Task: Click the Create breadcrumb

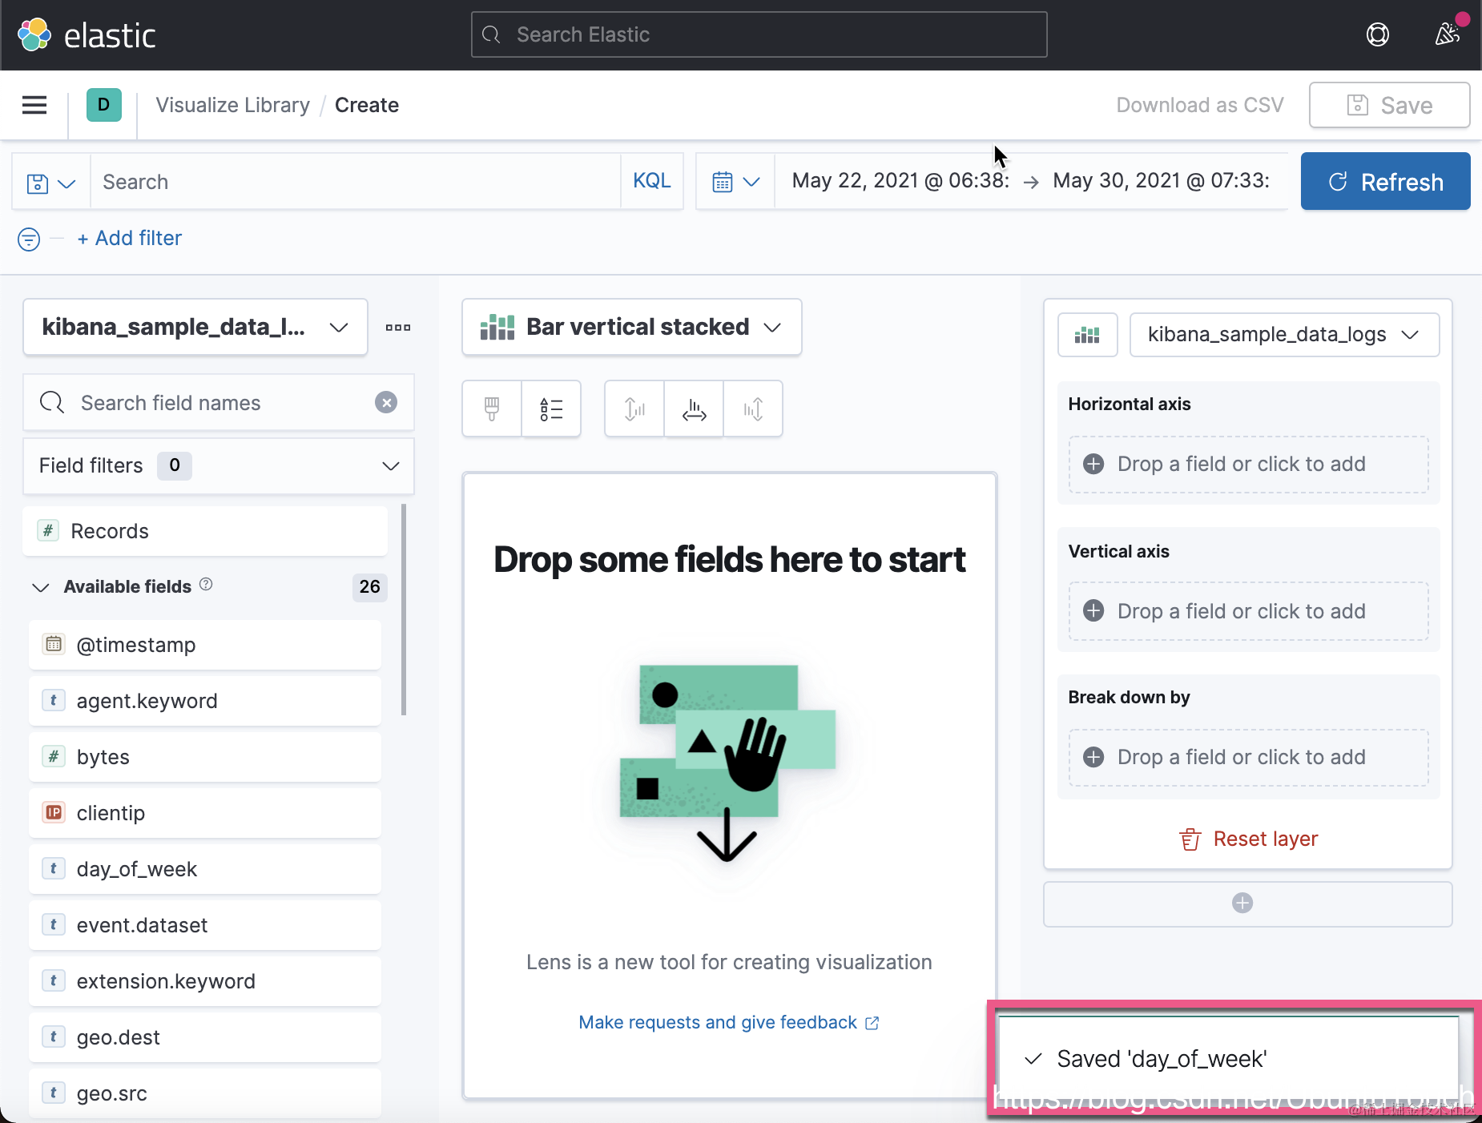Action: [x=367, y=105]
